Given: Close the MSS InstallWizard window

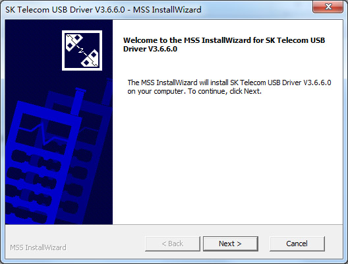Looking at the screenshot, I should [x=328, y=7].
